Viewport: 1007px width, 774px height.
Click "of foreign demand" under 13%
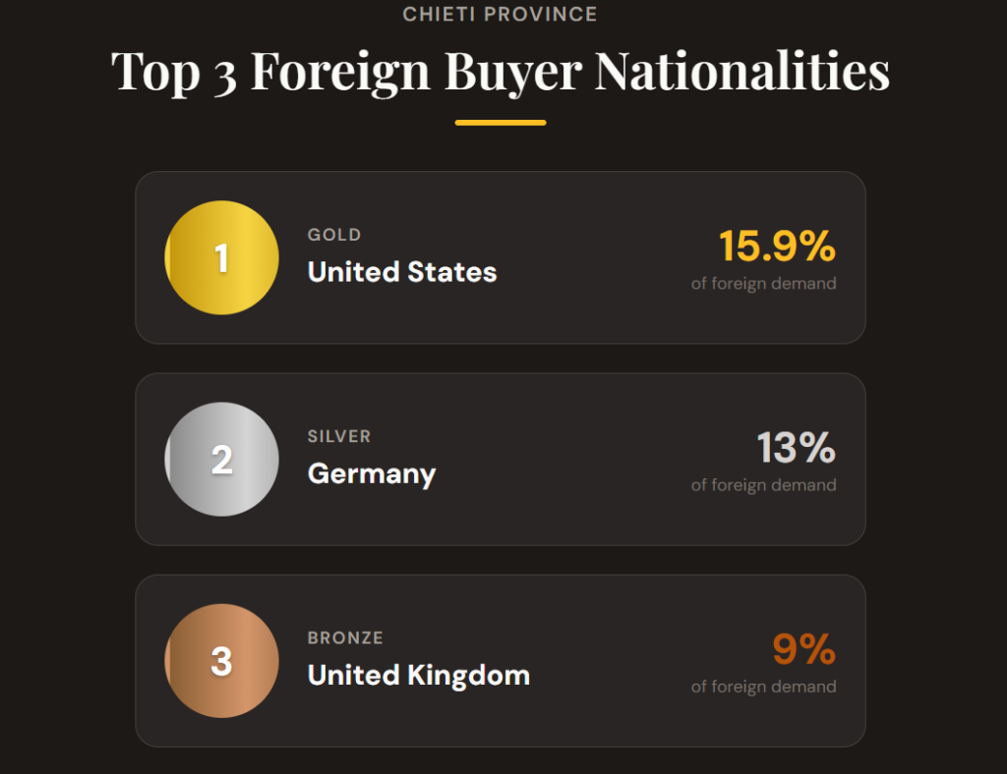[x=763, y=485]
